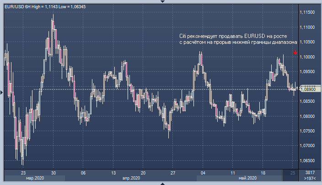322x185 pixels.
Task: Click the date 04 on time axis
Action: pos(203,173)
